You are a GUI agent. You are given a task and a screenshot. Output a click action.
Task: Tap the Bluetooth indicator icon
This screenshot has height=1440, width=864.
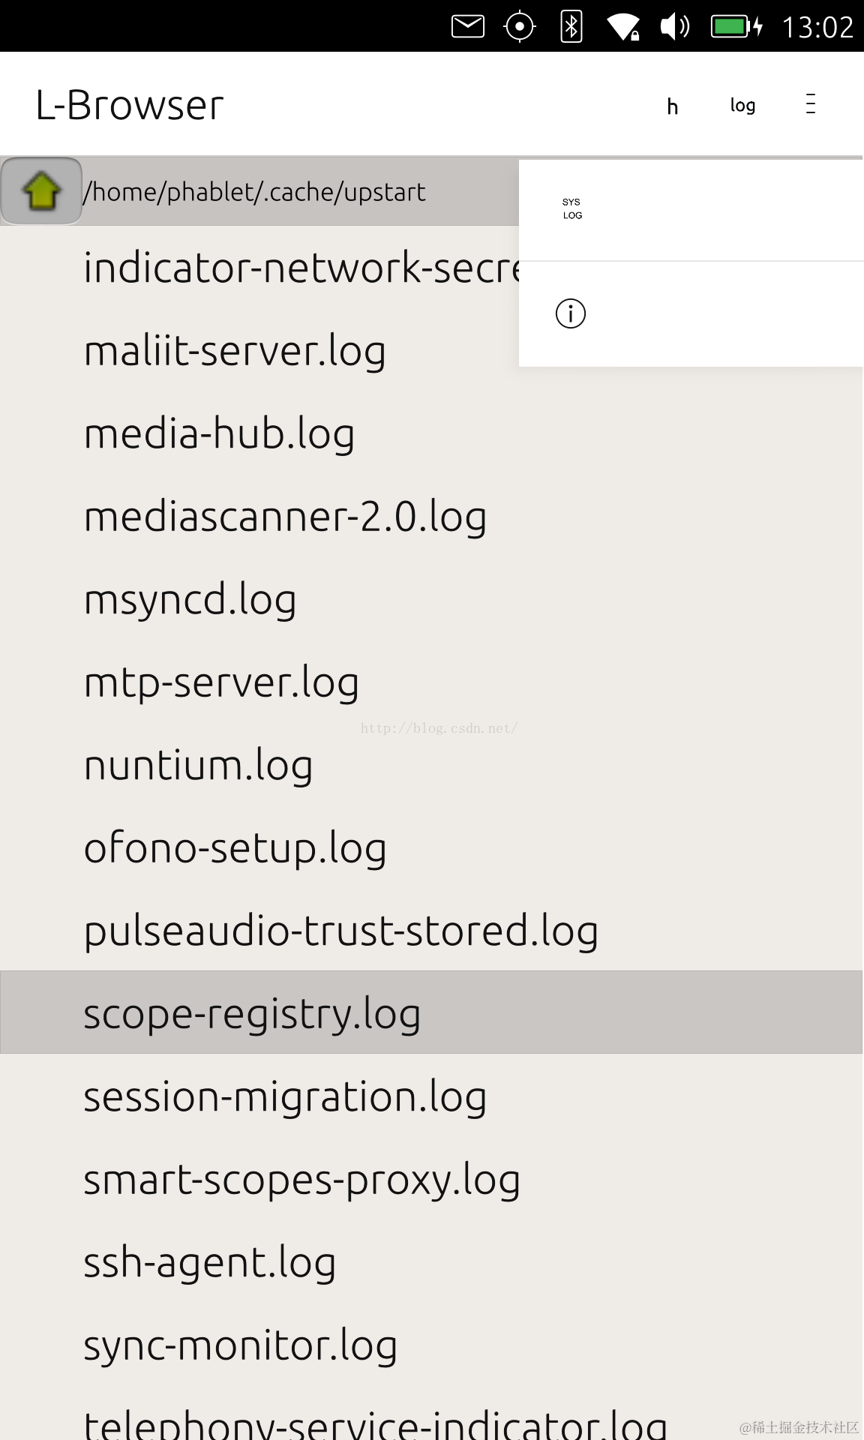(571, 27)
